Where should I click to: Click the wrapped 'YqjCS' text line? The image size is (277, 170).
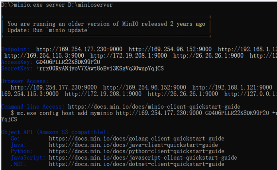click(x=9, y=119)
